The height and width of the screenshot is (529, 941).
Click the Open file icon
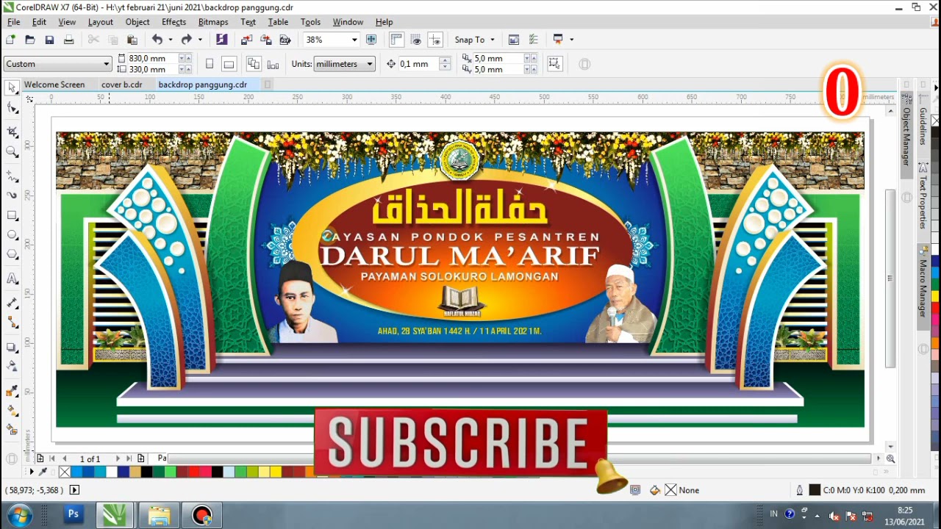(30, 40)
